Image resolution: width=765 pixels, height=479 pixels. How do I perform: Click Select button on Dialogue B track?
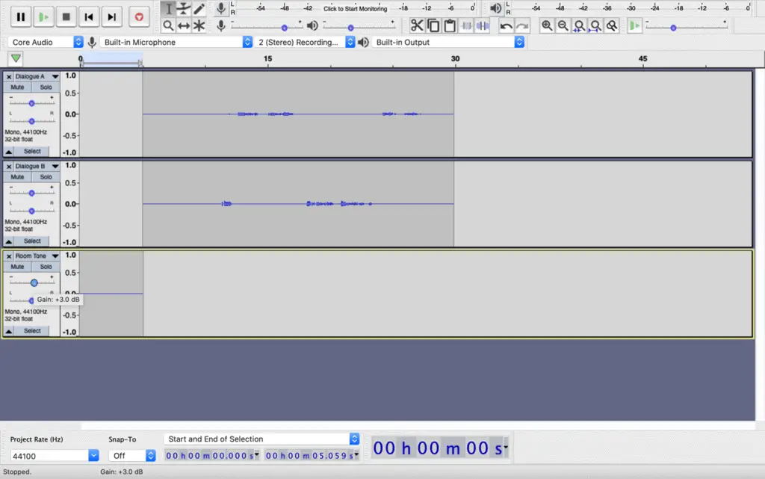click(32, 241)
